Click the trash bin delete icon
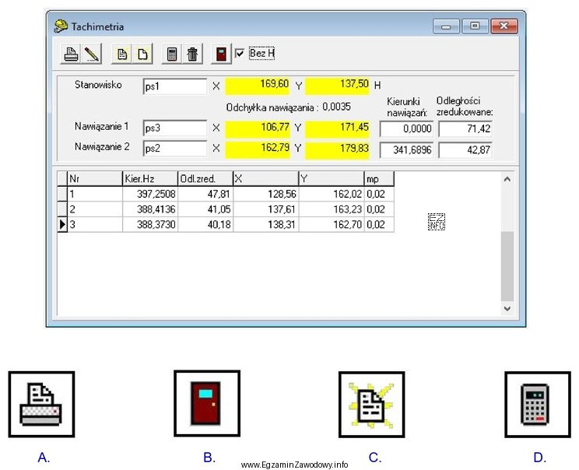 192,54
